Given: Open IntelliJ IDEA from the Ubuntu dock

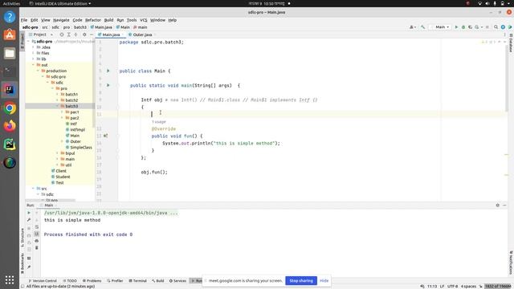Looking at the screenshot, I should (x=10, y=90).
